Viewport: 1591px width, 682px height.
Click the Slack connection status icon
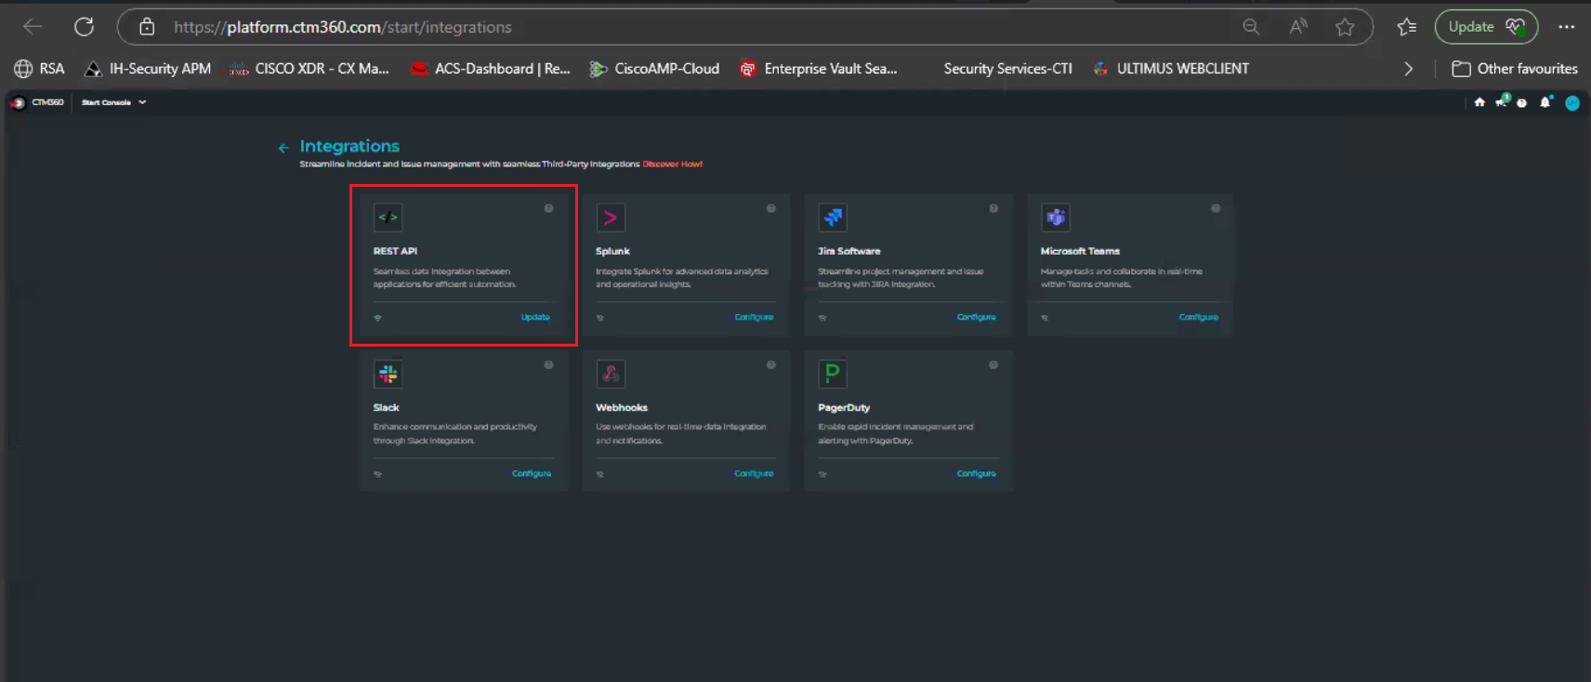tap(377, 474)
